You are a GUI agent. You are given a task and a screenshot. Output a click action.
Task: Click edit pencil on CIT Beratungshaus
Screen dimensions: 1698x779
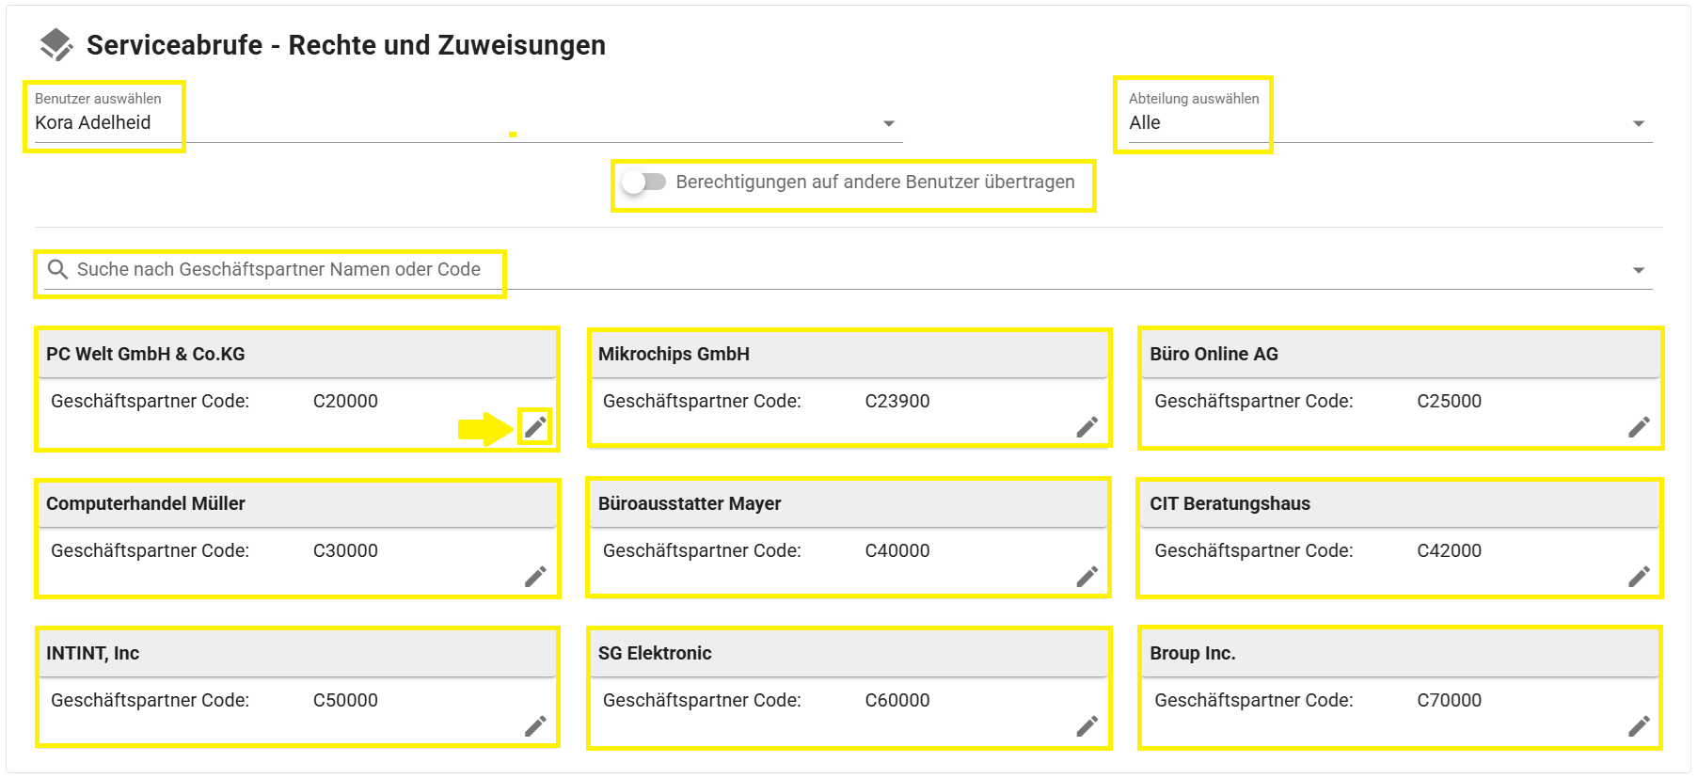(1639, 577)
